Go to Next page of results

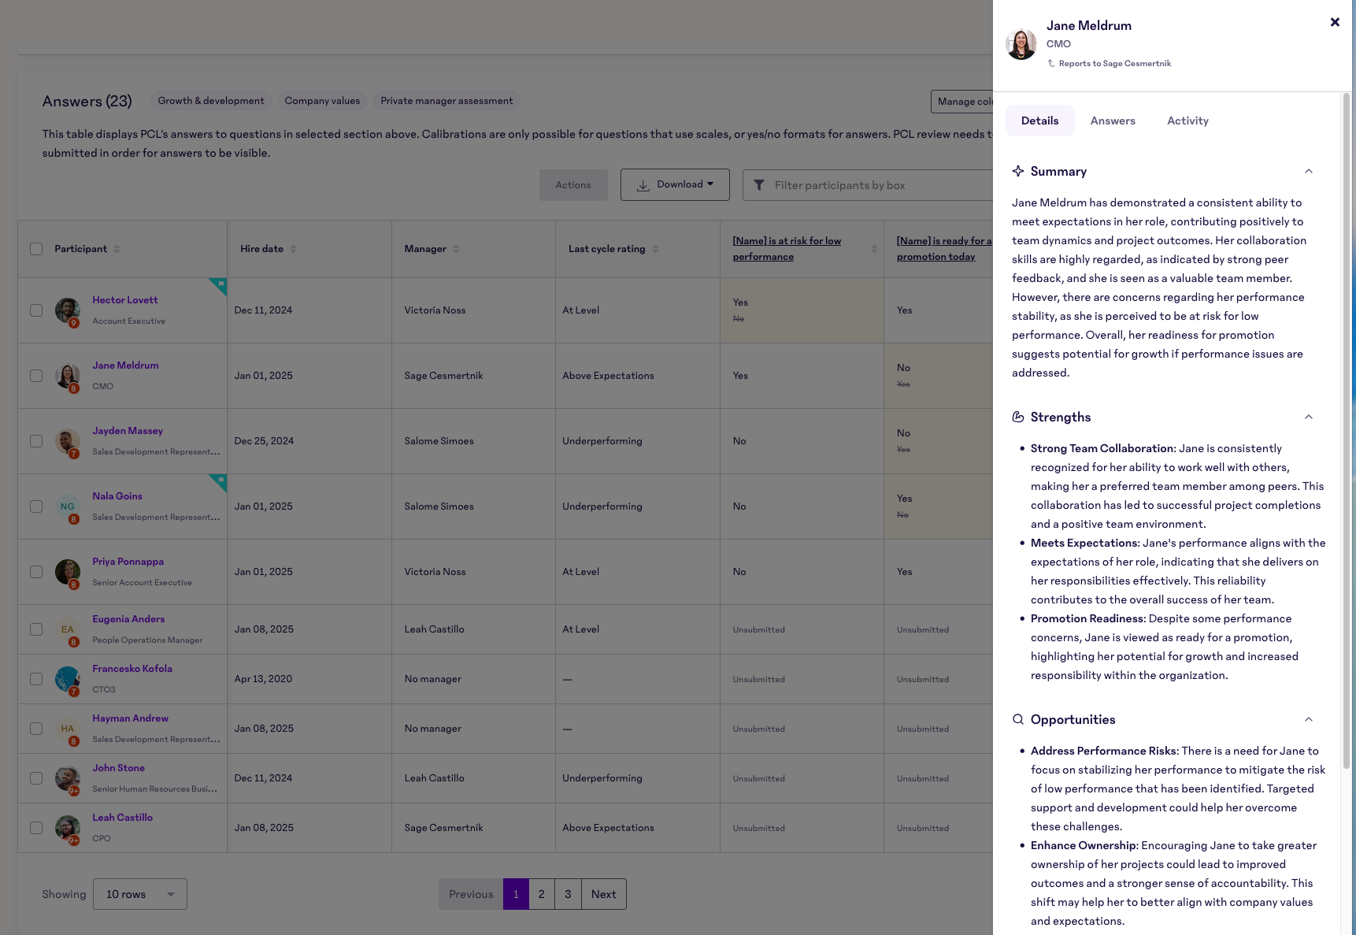point(603,894)
